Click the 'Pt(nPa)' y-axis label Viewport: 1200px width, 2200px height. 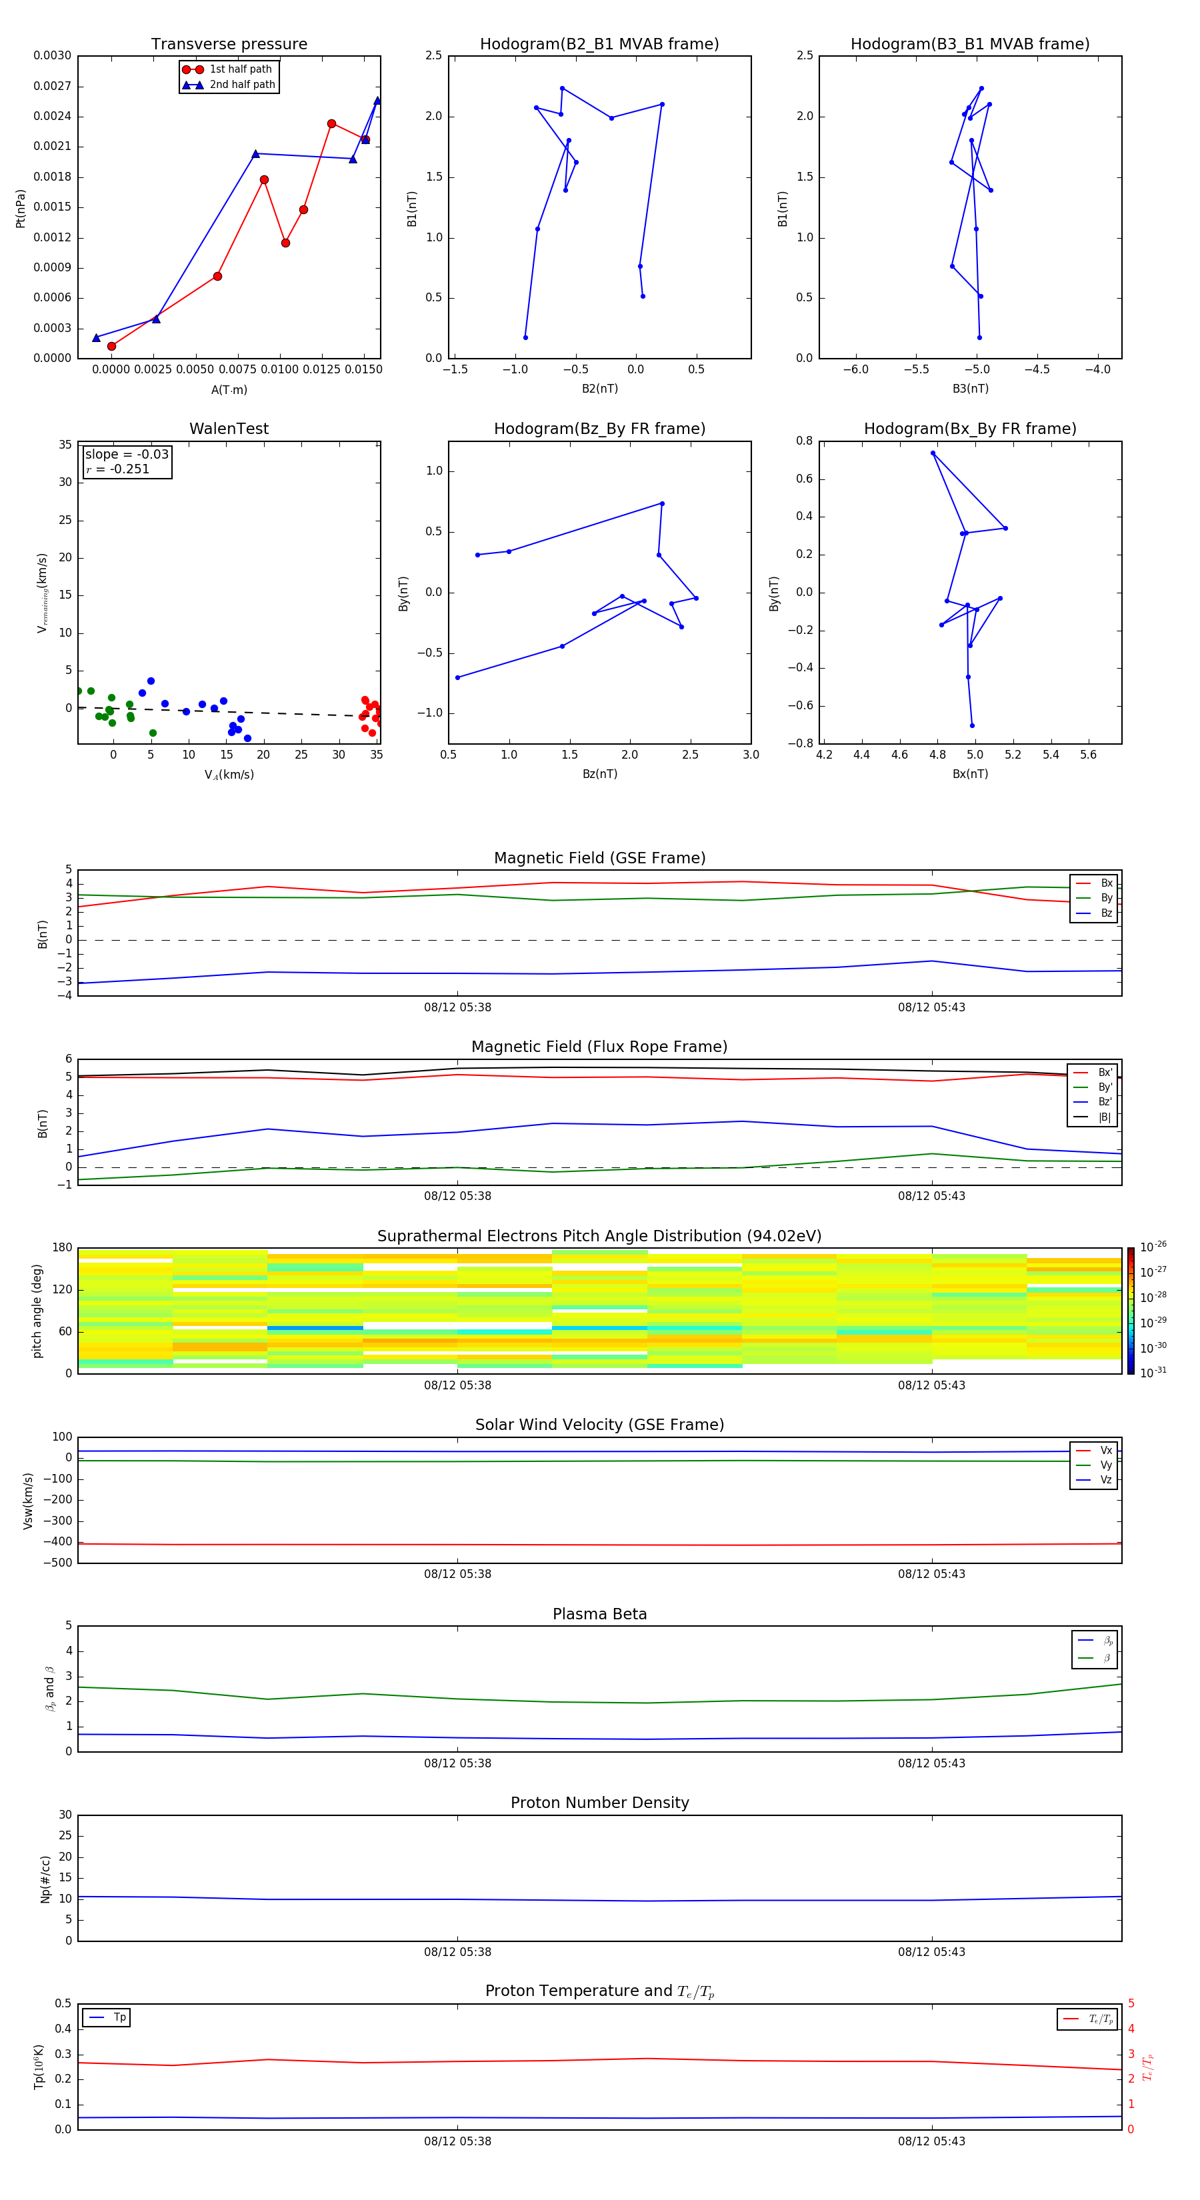(x=21, y=207)
